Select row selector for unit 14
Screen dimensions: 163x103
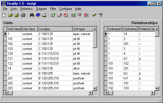[6, 68]
